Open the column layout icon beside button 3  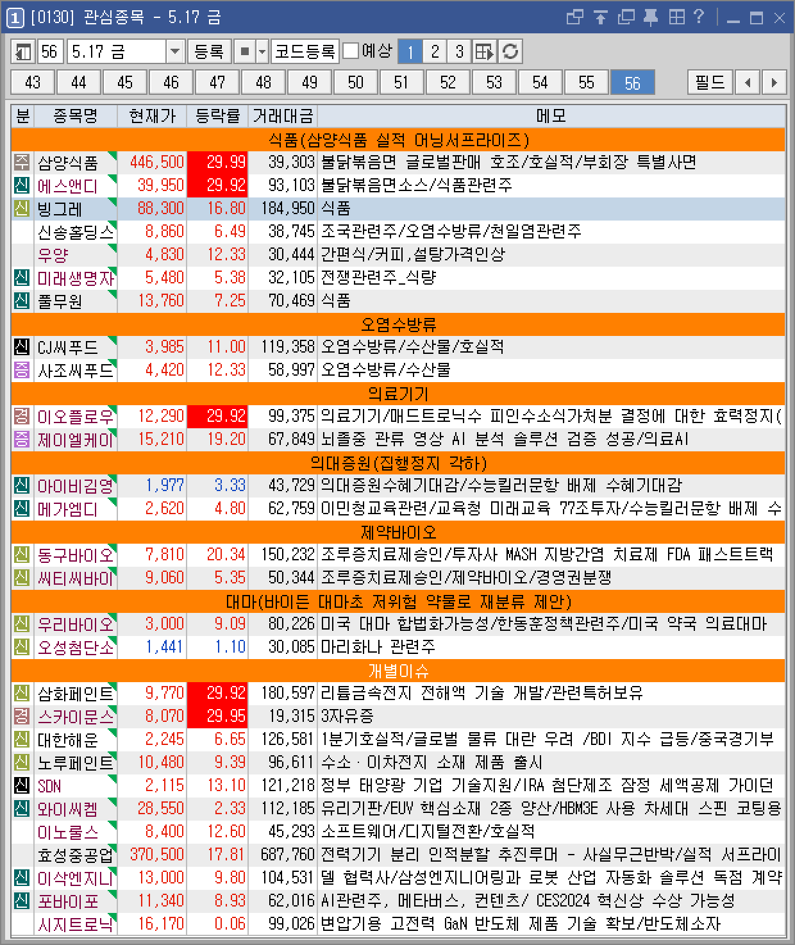tap(485, 51)
